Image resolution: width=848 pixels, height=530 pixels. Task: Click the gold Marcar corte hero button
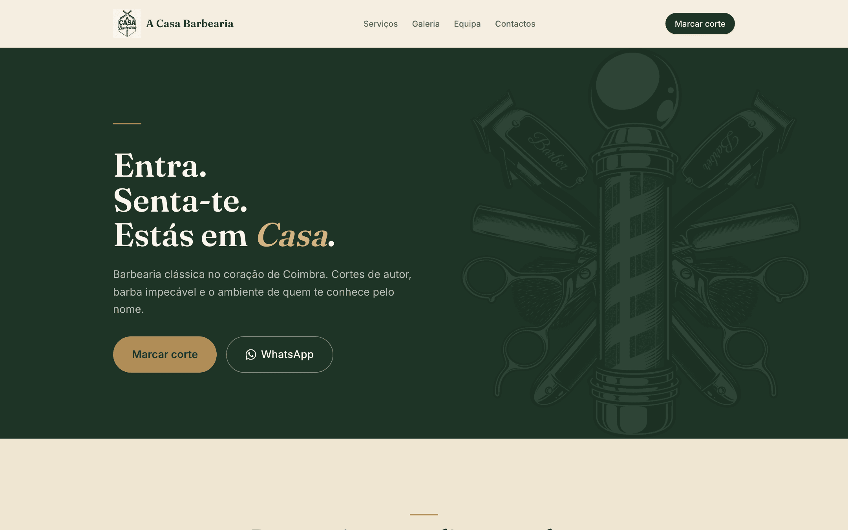(x=165, y=355)
